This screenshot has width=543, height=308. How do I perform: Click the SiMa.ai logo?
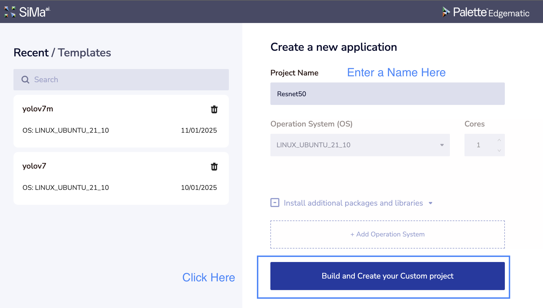pos(27,12)
